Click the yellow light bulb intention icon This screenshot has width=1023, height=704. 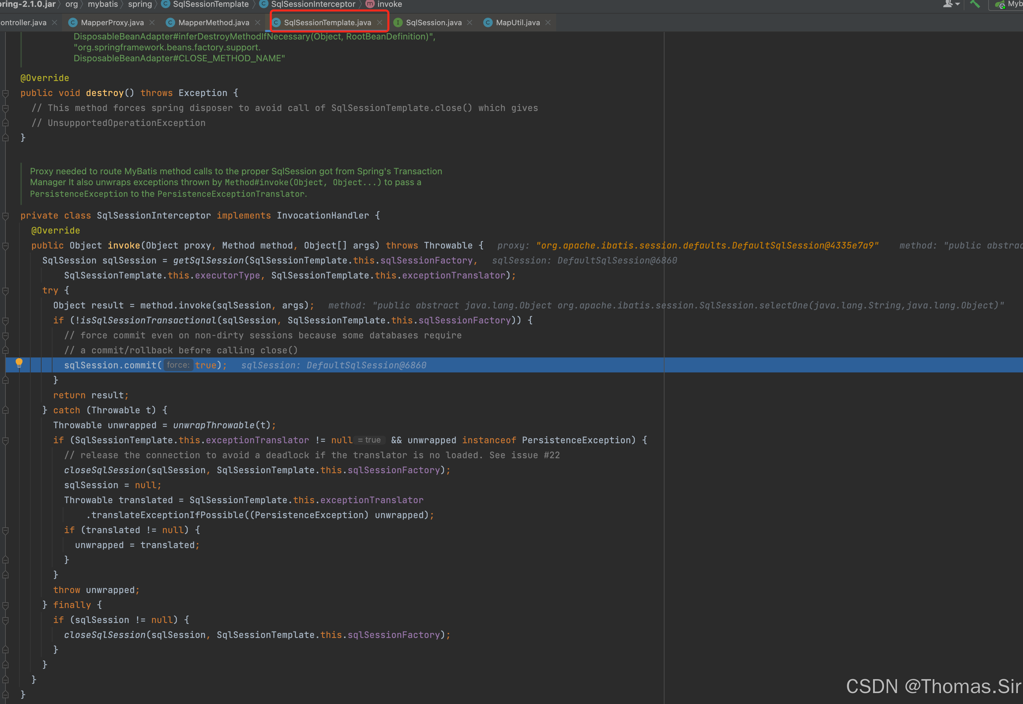point(19,363)
